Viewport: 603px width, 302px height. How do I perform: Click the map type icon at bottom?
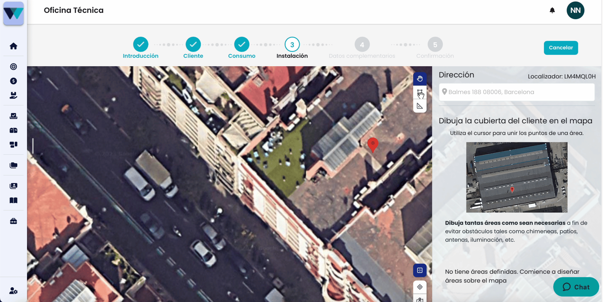(x=420, y=299)
